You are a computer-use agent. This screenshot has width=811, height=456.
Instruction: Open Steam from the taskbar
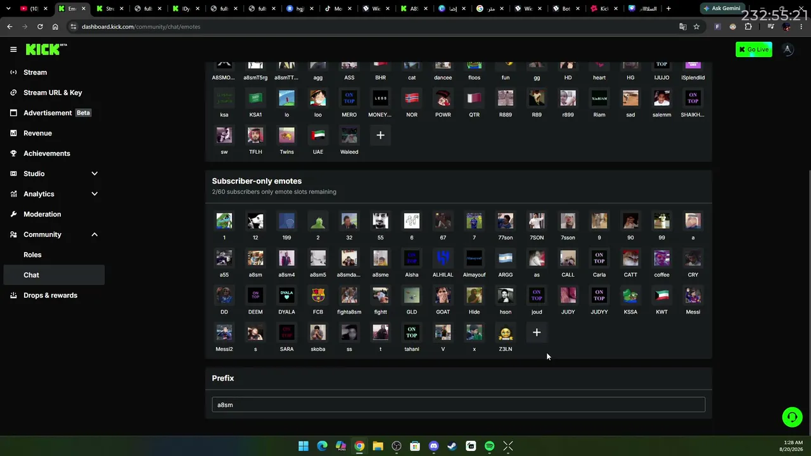point(452,446)
